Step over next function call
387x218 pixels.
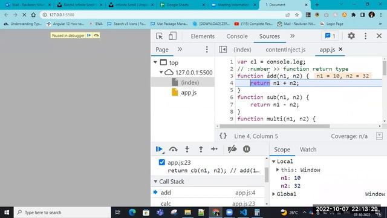[174, 149]
